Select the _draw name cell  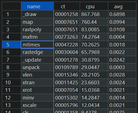pyautogui.click(x=37, y=14)
